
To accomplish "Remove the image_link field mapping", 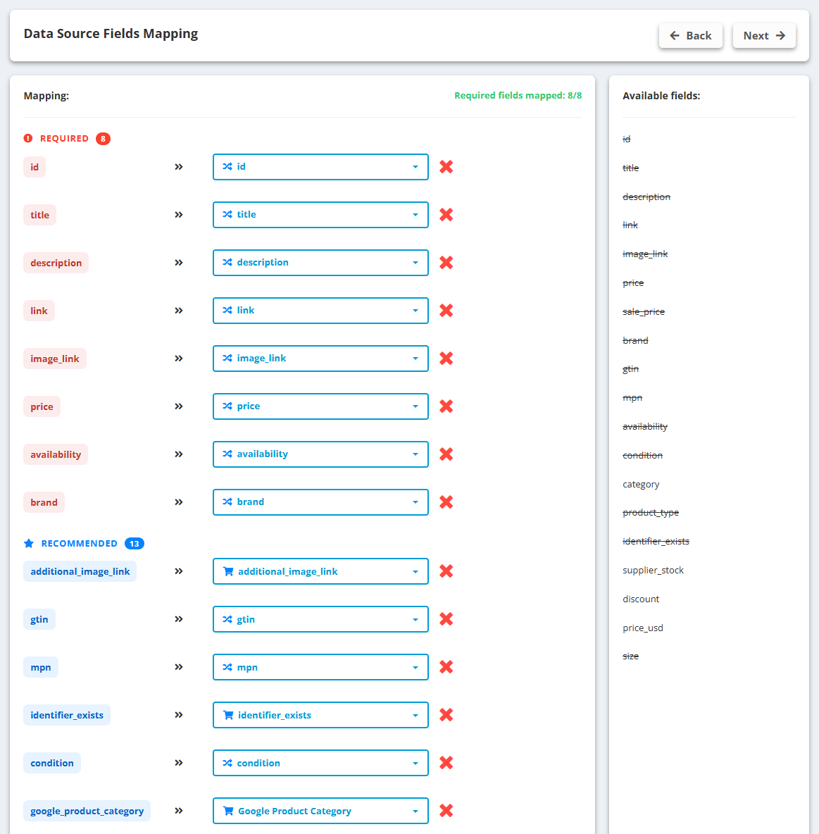I will point(446,359).
